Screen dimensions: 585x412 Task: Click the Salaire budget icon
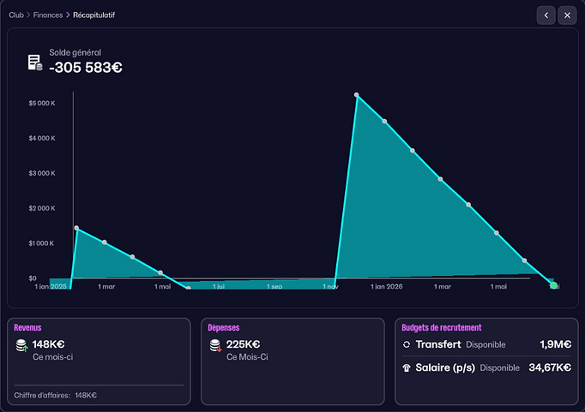[x=407, y=367]
